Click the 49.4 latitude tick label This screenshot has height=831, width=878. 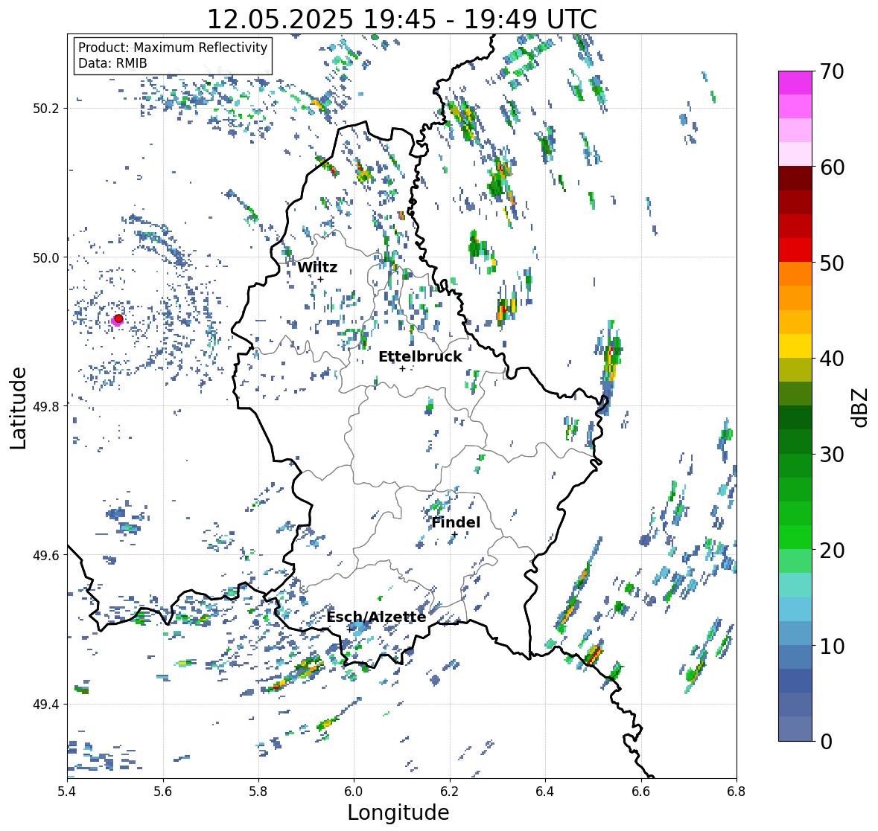point(47,705)
